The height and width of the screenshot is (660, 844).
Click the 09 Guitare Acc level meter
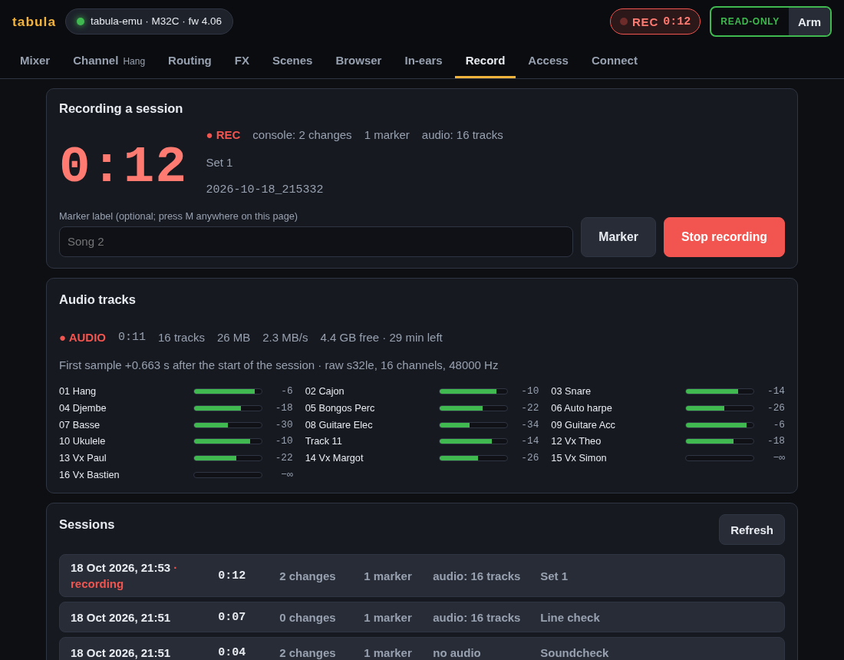pyautogui.click(x=720, y=425)
